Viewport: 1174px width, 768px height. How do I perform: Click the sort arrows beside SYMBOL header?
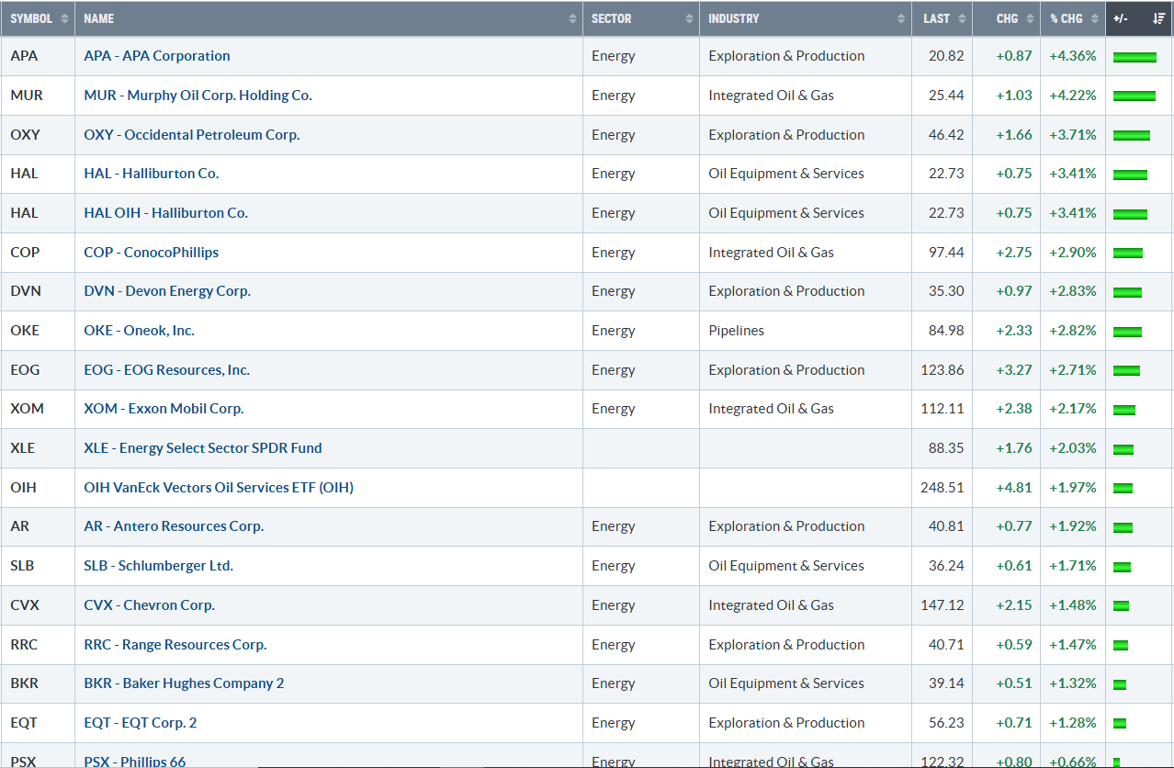coord(64,18)
